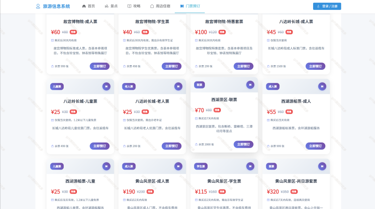375x209 pixels.
Task: Click the ¥60 price on 故宫博物院-成人票
Action: (x=55, y=32)
